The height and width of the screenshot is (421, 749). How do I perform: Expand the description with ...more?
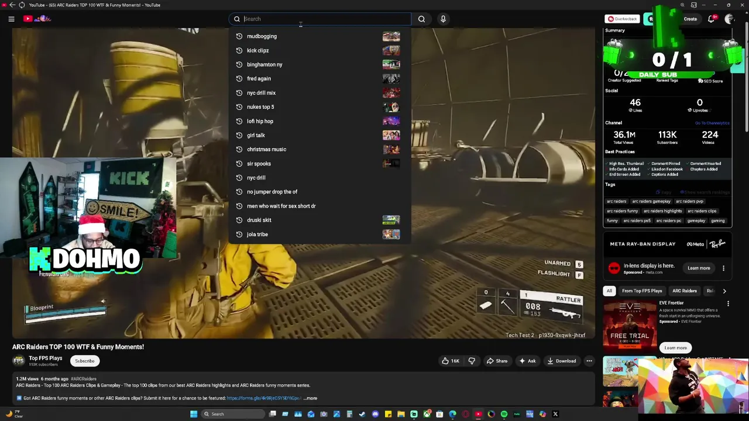310,398
